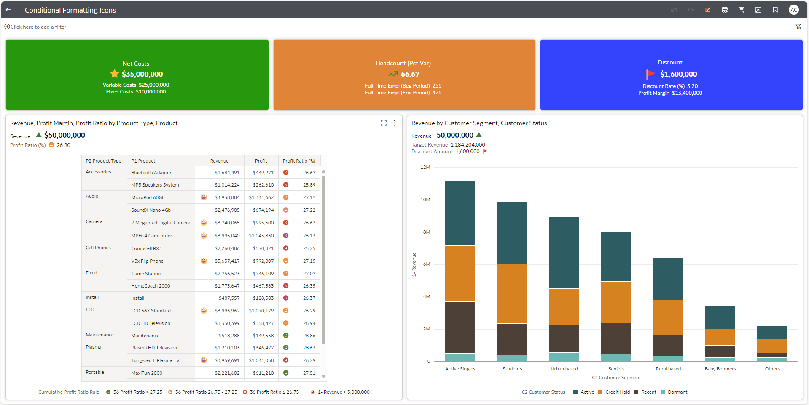Open the kebab menu on the Revenue table
The width and height of the screenshot is (809, 405).
point(394,123)
